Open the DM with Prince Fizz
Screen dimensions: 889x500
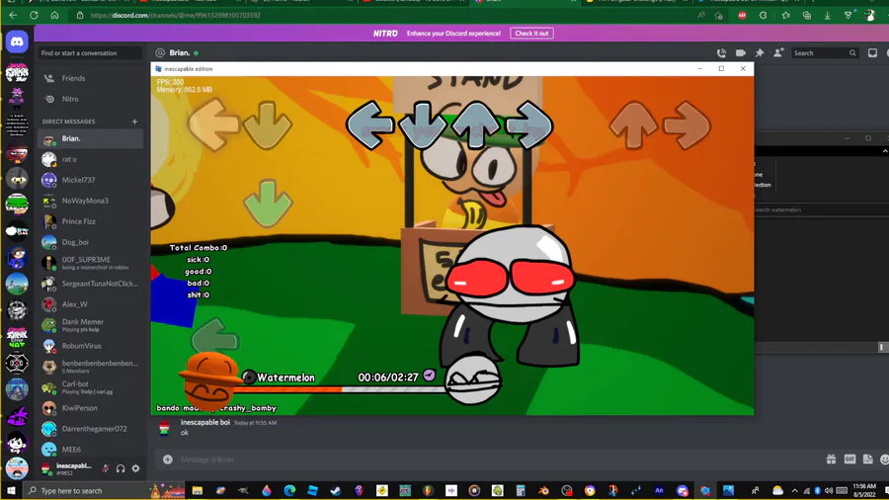(x=90, y=221)
